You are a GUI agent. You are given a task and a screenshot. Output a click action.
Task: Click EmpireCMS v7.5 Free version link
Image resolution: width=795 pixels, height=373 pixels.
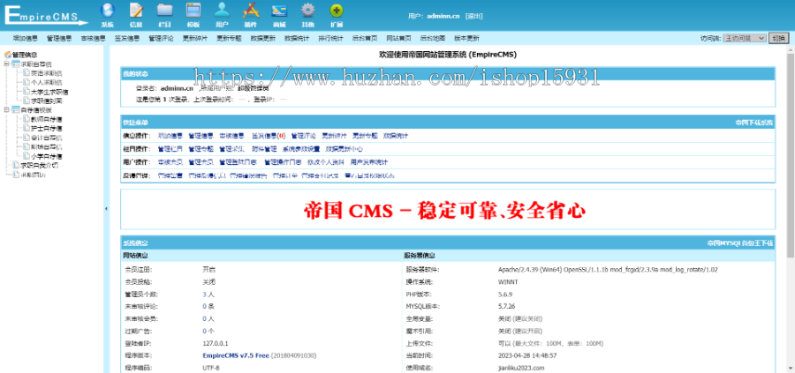[x=236, y=355]
